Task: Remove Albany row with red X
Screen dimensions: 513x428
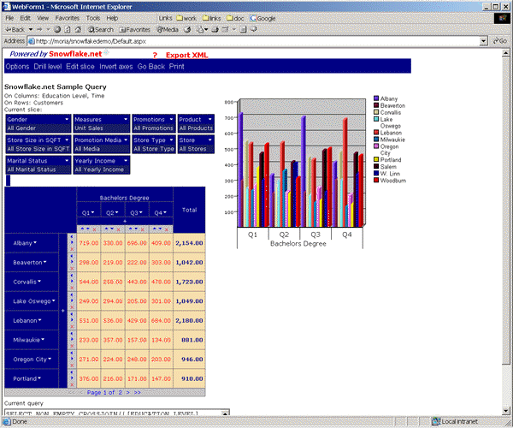Action: (72, 249)
